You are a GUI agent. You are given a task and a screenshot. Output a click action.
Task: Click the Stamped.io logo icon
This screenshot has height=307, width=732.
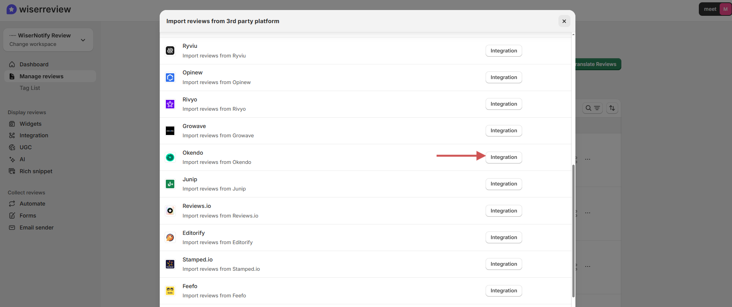point(170,264)
